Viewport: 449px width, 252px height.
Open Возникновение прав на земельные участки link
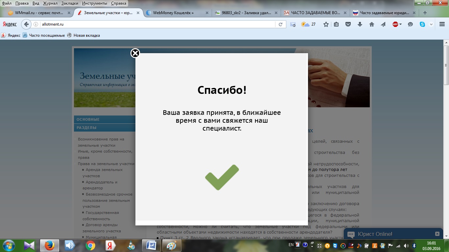tap(101, 142)
